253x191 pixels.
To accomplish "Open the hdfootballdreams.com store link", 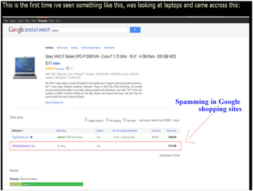I will pyautogui.click(x=23, y=146).
